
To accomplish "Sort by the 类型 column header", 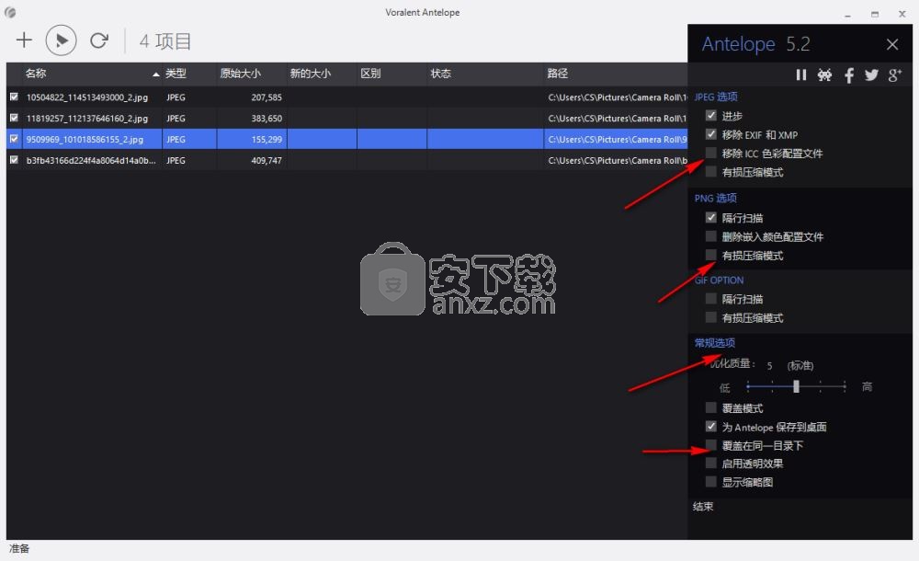I will click(176, 74).
